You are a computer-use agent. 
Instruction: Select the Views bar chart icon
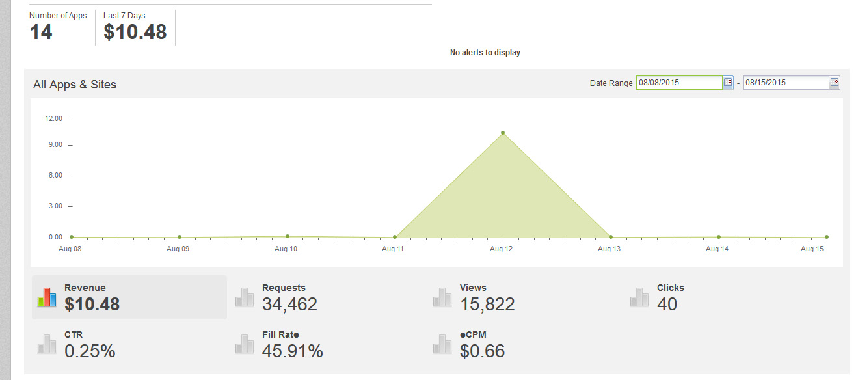(x=442, y=297)
